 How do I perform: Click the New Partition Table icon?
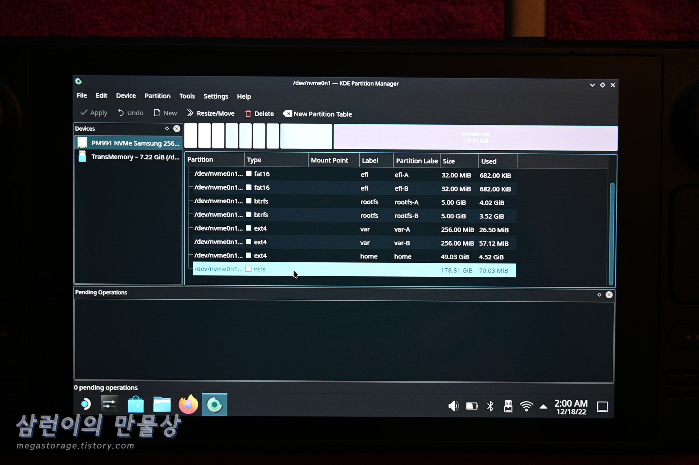pyautogui.click(x=287, y=114)
